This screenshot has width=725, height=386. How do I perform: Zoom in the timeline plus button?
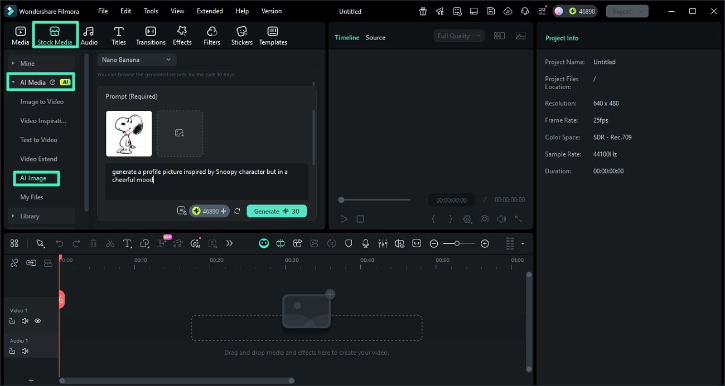pos(485,243)
